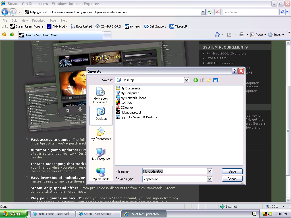The height and width of the screenshot is (218, 291).
Task: Select Spybot - Search & Destroy shortcut
Action: point(136,117)
